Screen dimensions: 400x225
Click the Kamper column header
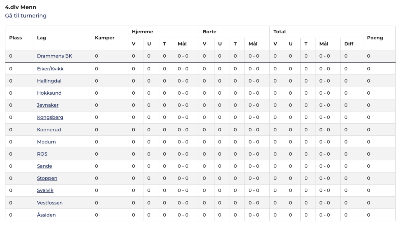point(105,38)
